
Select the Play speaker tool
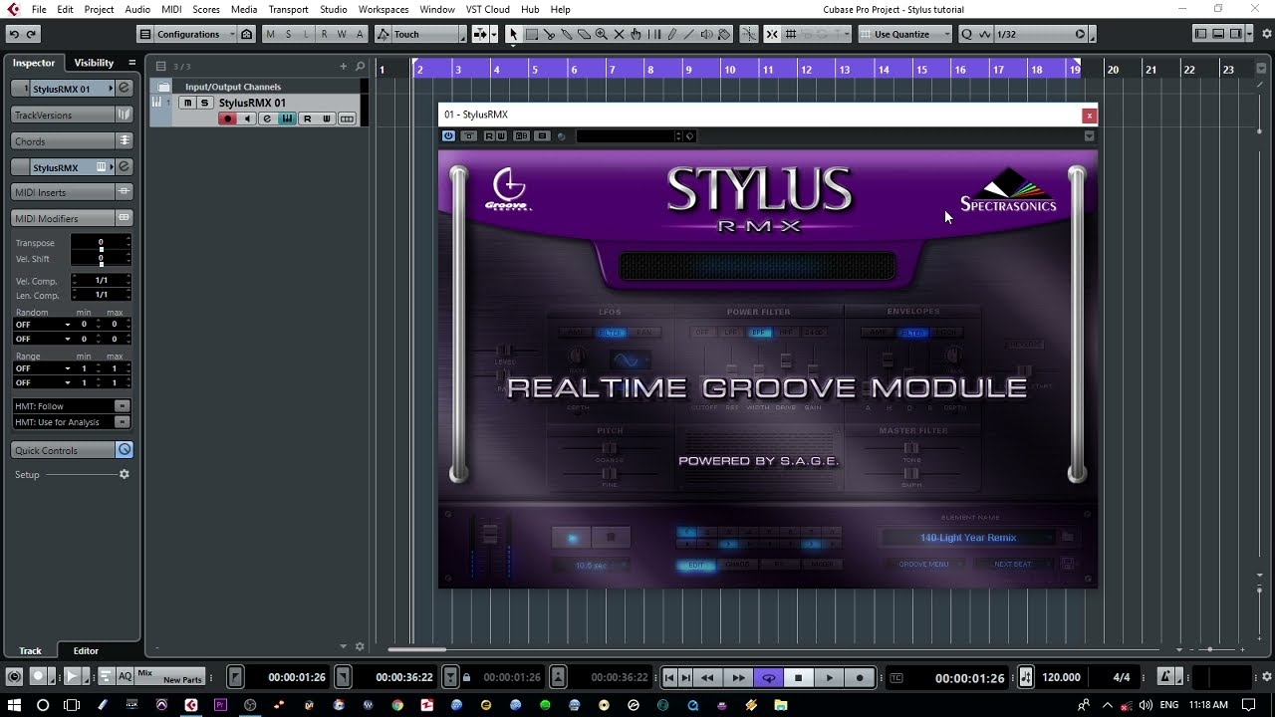tap(706, 34)
